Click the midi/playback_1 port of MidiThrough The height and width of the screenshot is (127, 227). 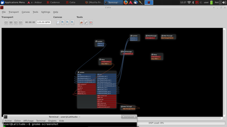tap(128, 54)
